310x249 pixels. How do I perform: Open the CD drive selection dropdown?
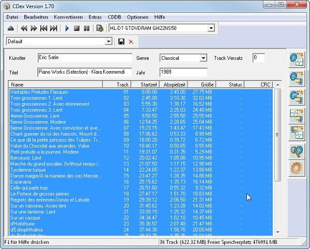pyautogui.click(x=211, y=28)
